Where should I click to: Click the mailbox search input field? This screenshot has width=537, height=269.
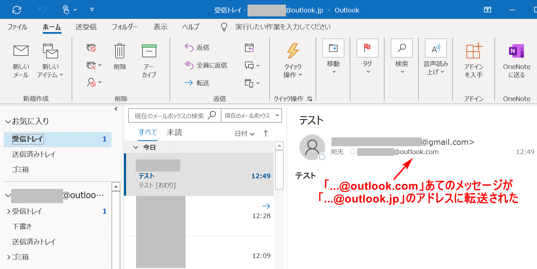click(x=169, y=116)
